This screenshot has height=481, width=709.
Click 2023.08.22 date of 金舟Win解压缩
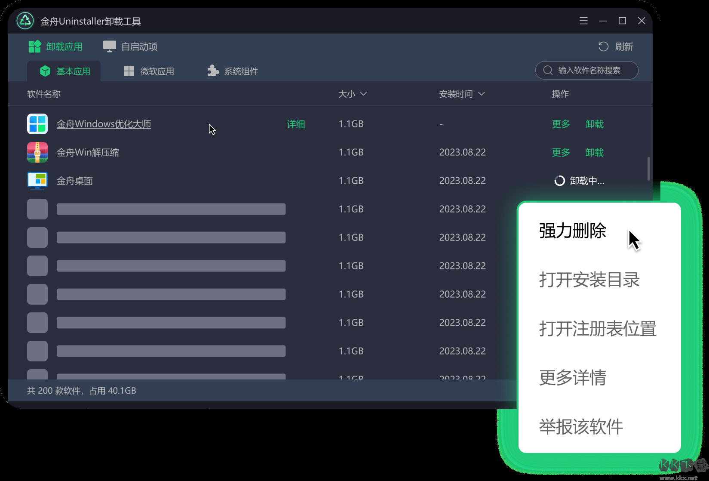point(462,152)
